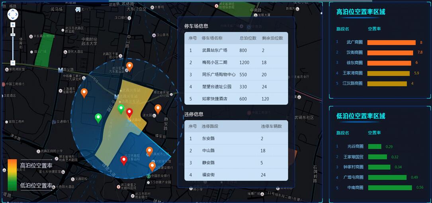Viewport: 432px width, 203px height.
Task: Select the orange marker above 静安路
Action: click(158, 108)
